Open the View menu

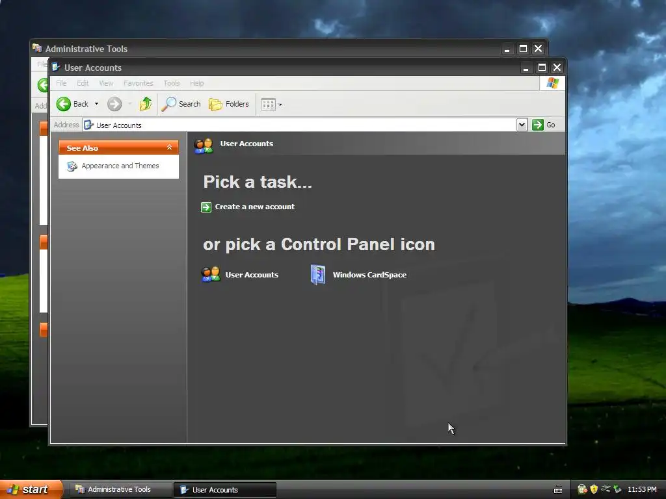[x=106, y=83]
